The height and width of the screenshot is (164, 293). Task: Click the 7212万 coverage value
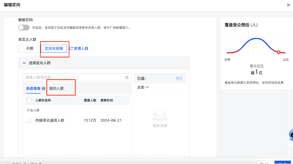90,121
